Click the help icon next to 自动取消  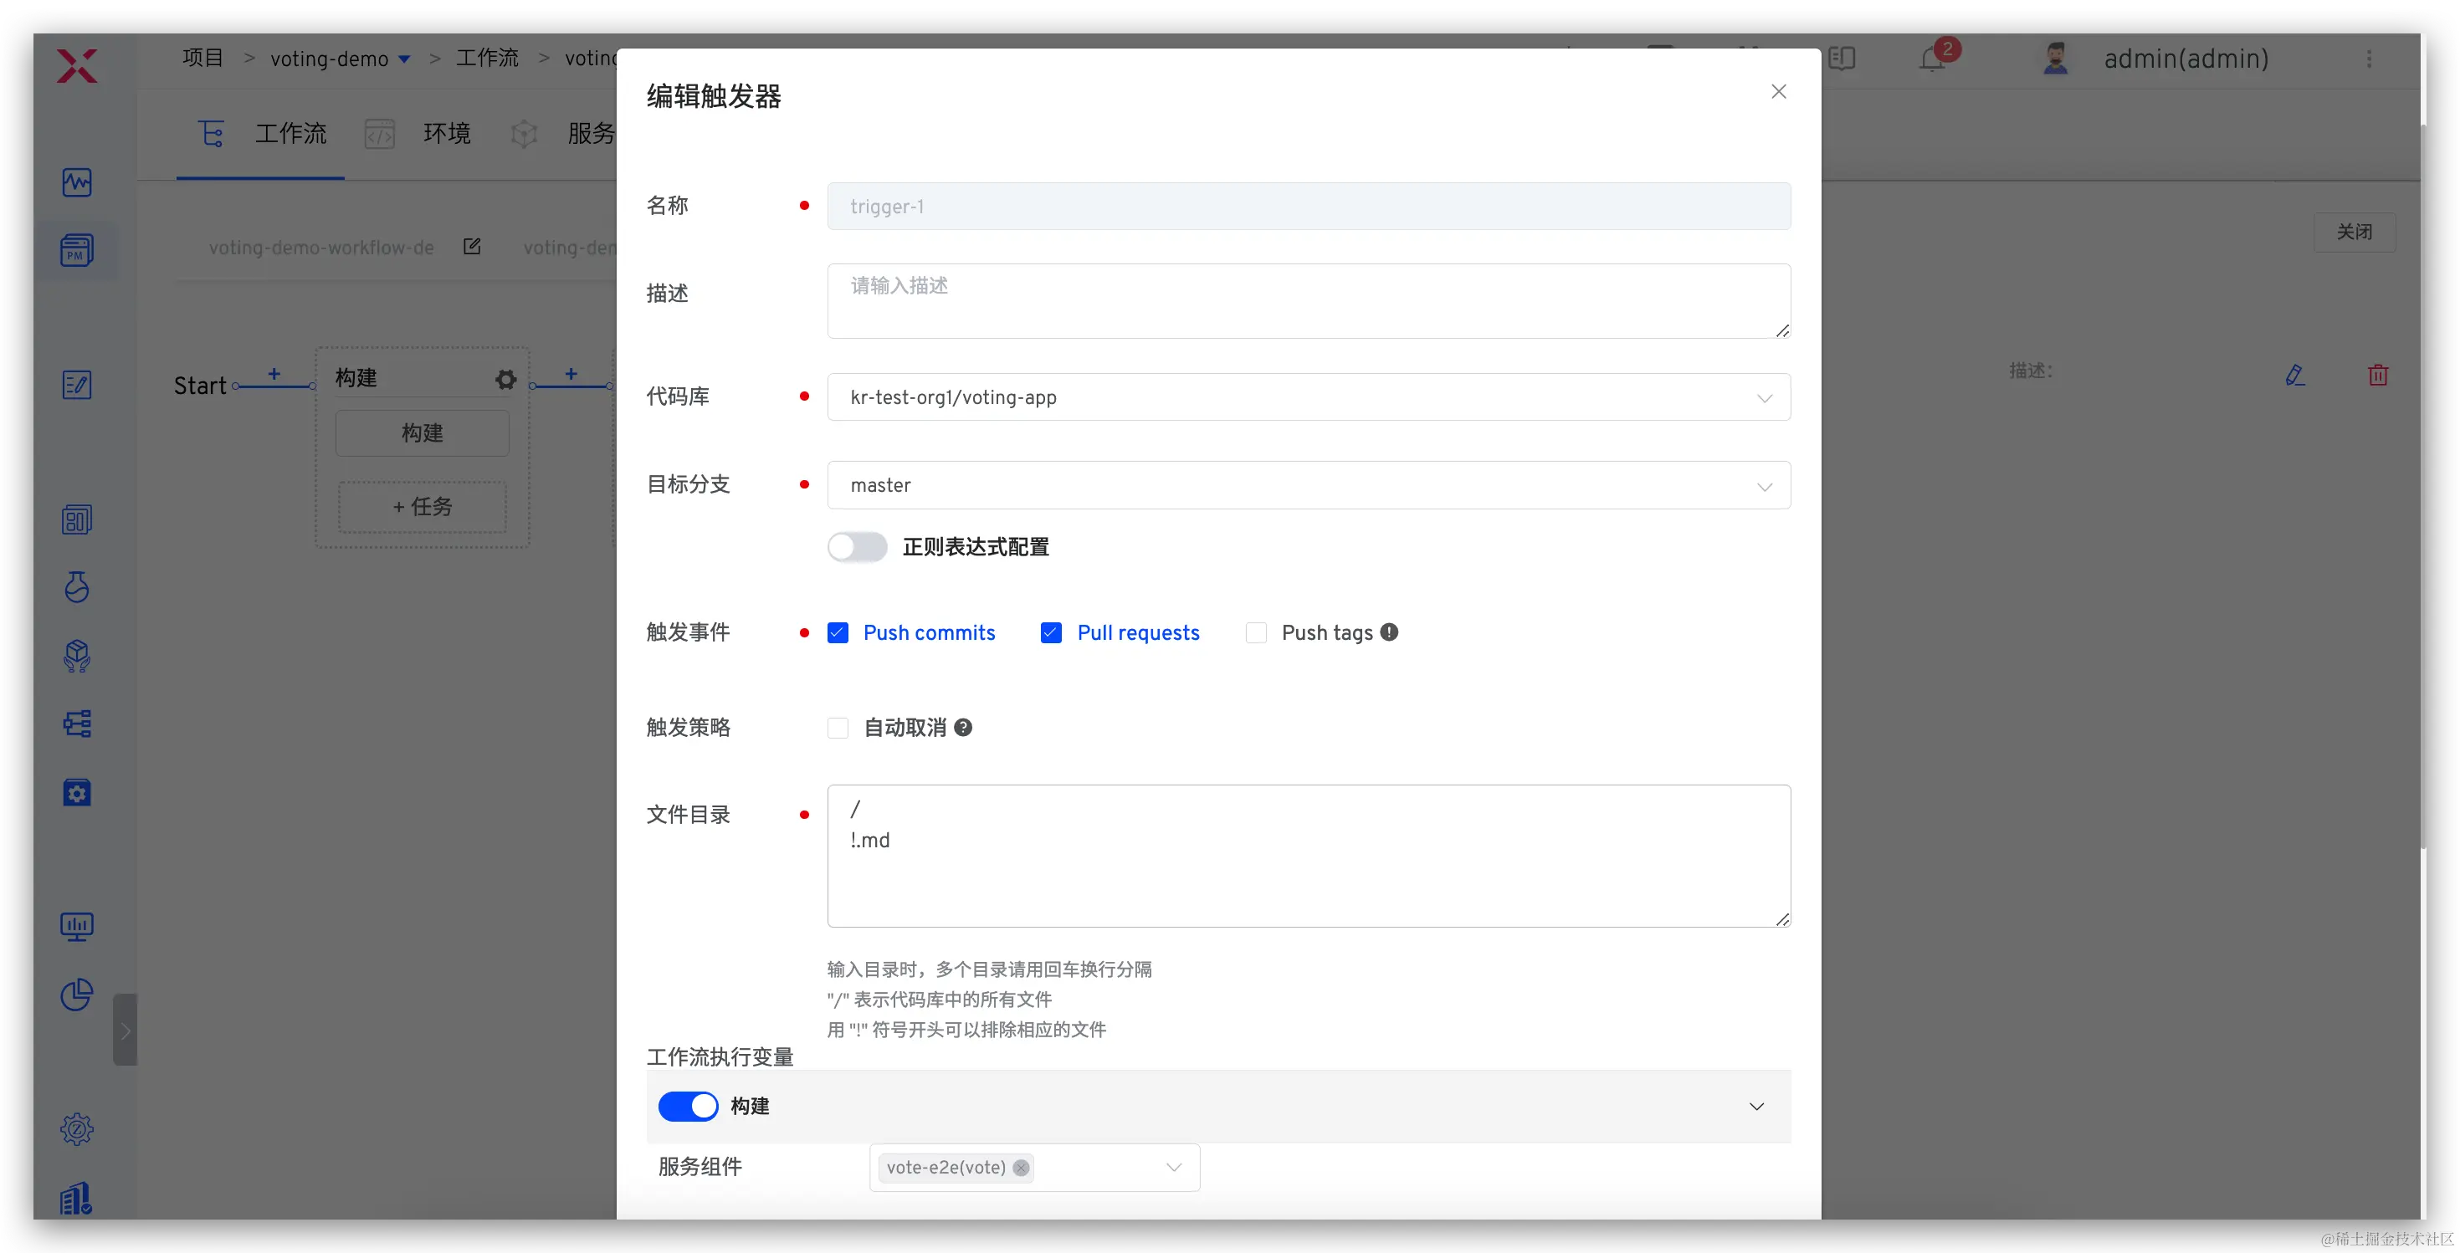964,727
